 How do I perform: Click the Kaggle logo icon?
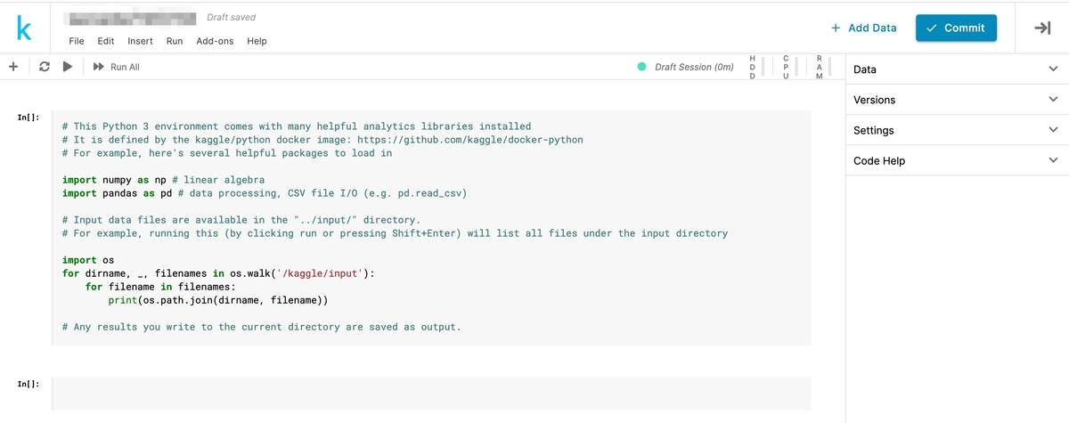tap(25, 28)
